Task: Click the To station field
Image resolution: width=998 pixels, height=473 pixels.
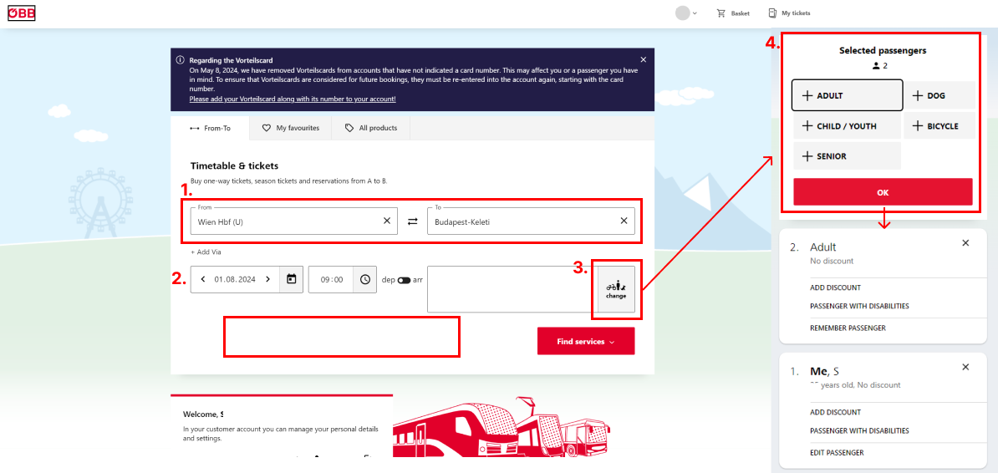Action: pos(531,221)
